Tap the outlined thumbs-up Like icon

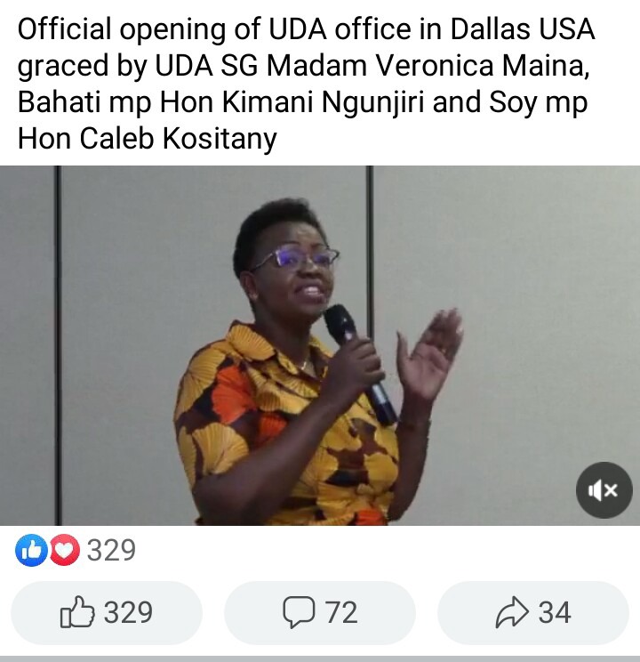tap(77, 612)
